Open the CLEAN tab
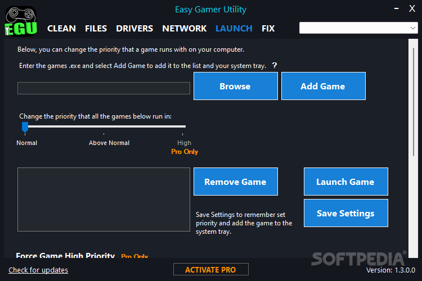 click(61, 28)
